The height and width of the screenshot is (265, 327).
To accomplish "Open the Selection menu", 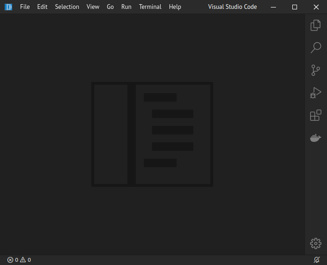I will click(x=67, y=7).
